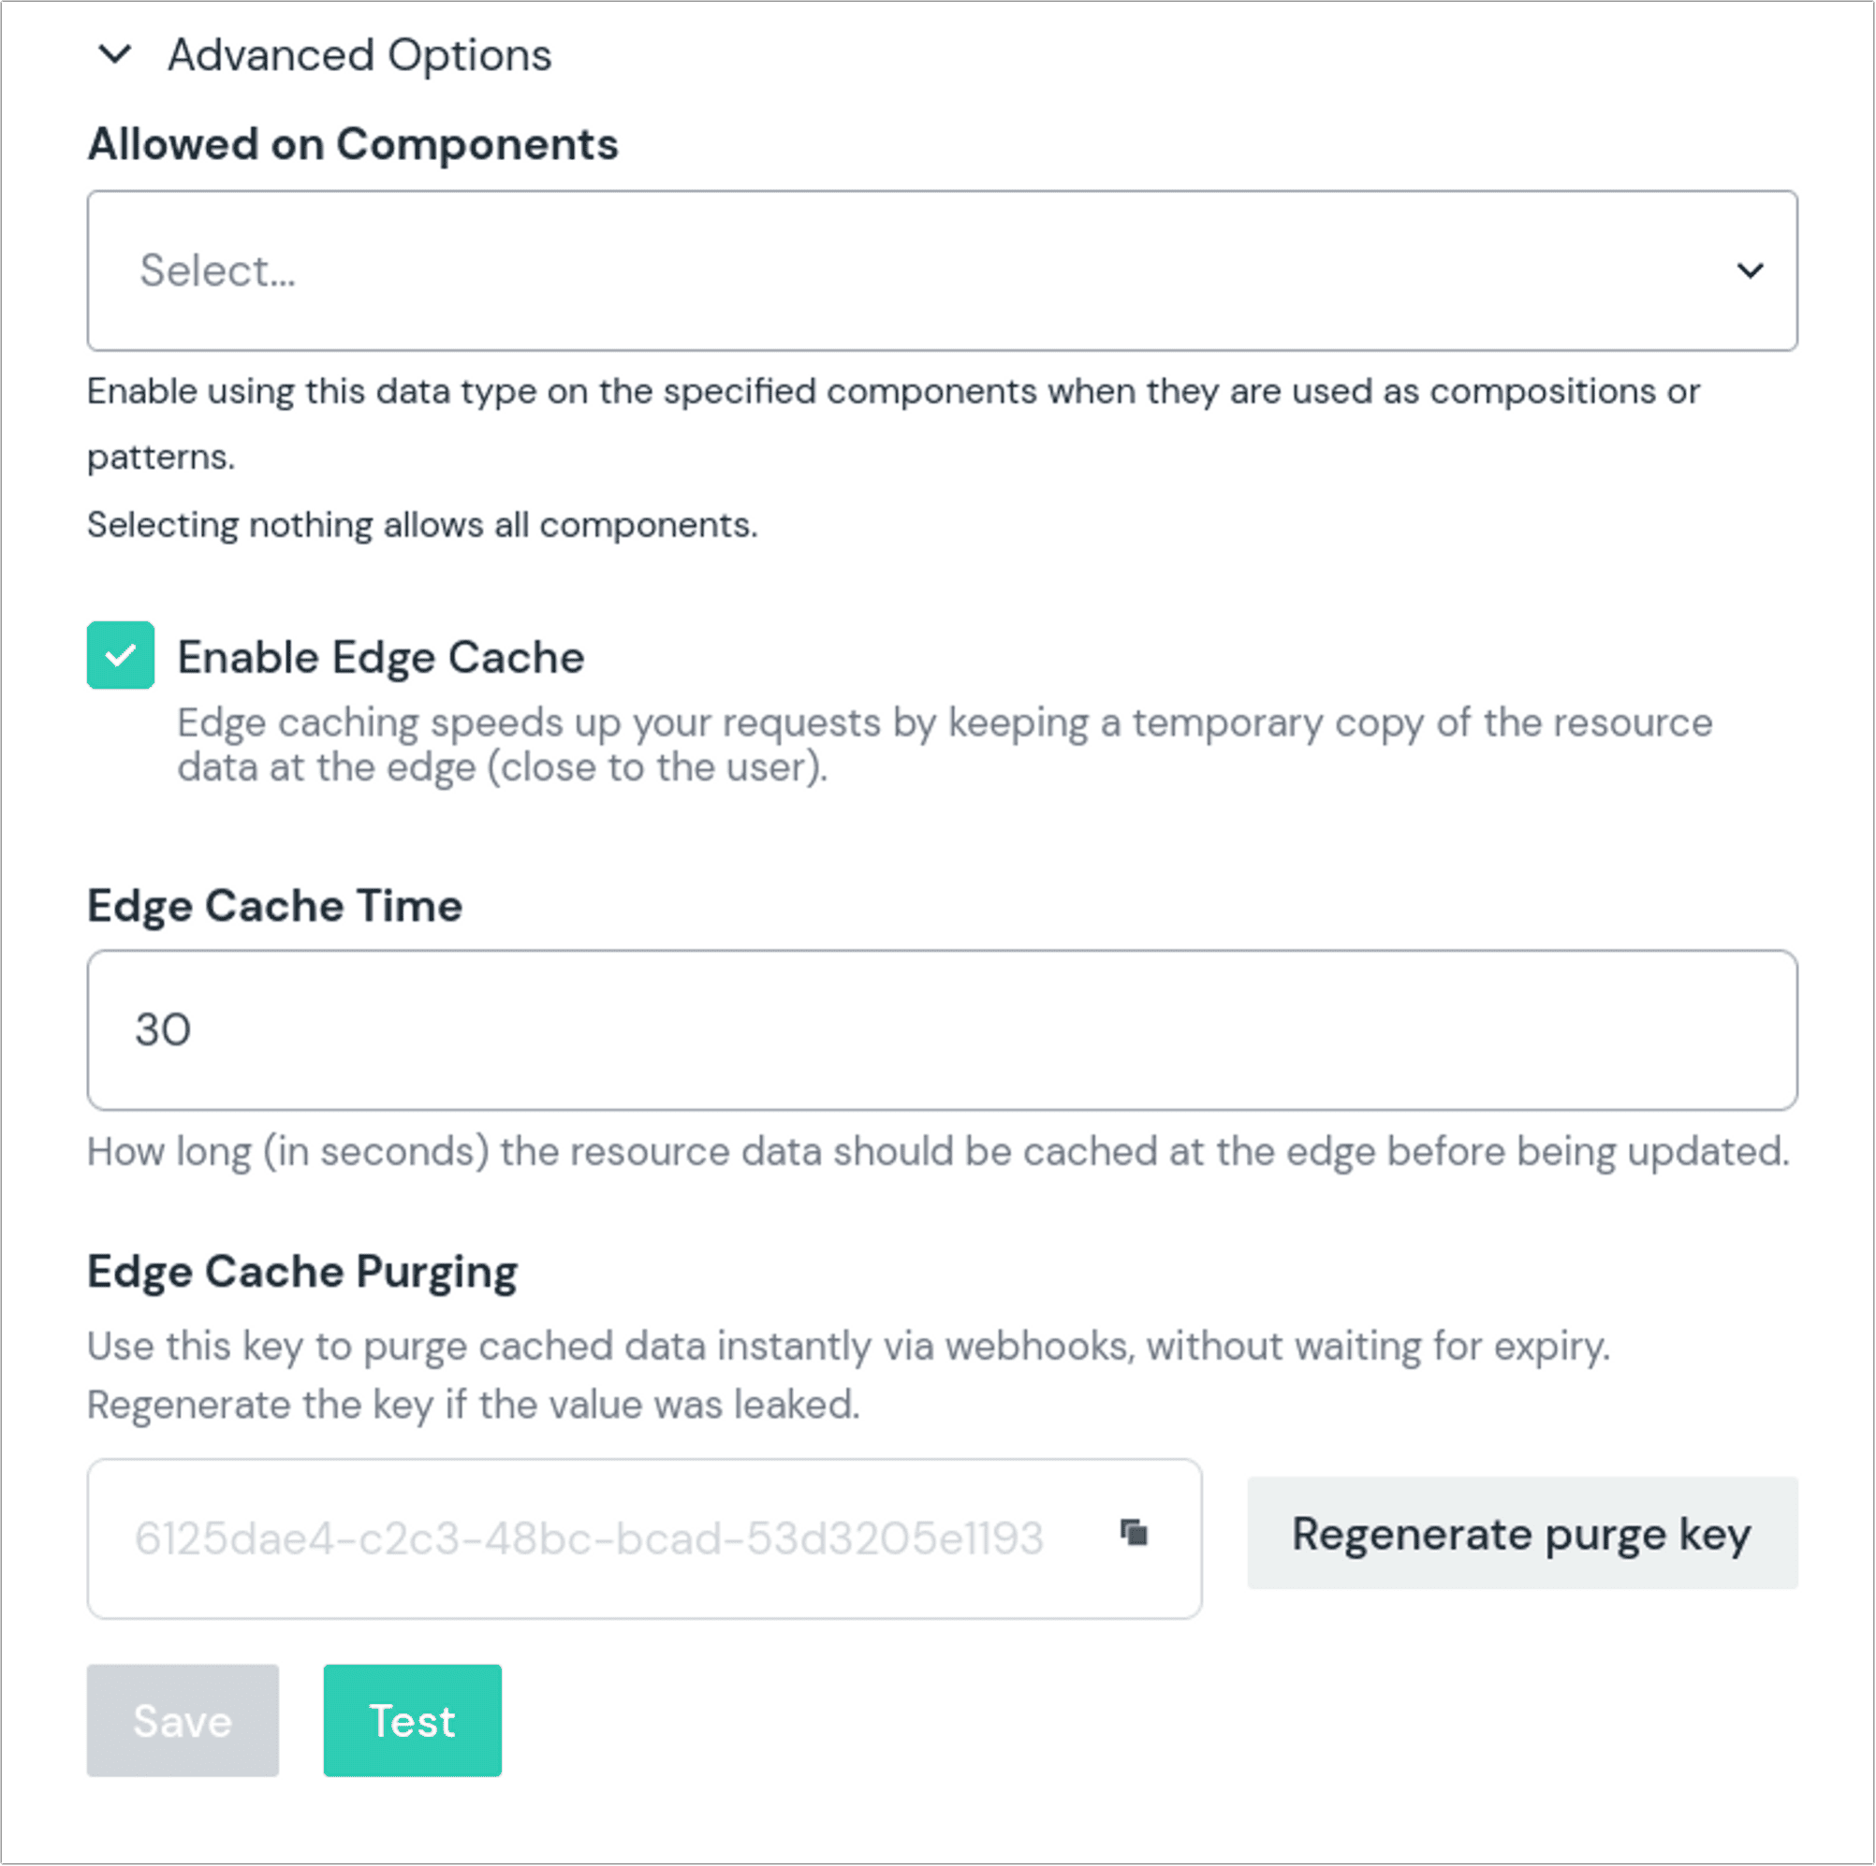Collapse the Advanced Options chevron
The height and width of the screenshot is (1866, 1876).
pos(114,54)
